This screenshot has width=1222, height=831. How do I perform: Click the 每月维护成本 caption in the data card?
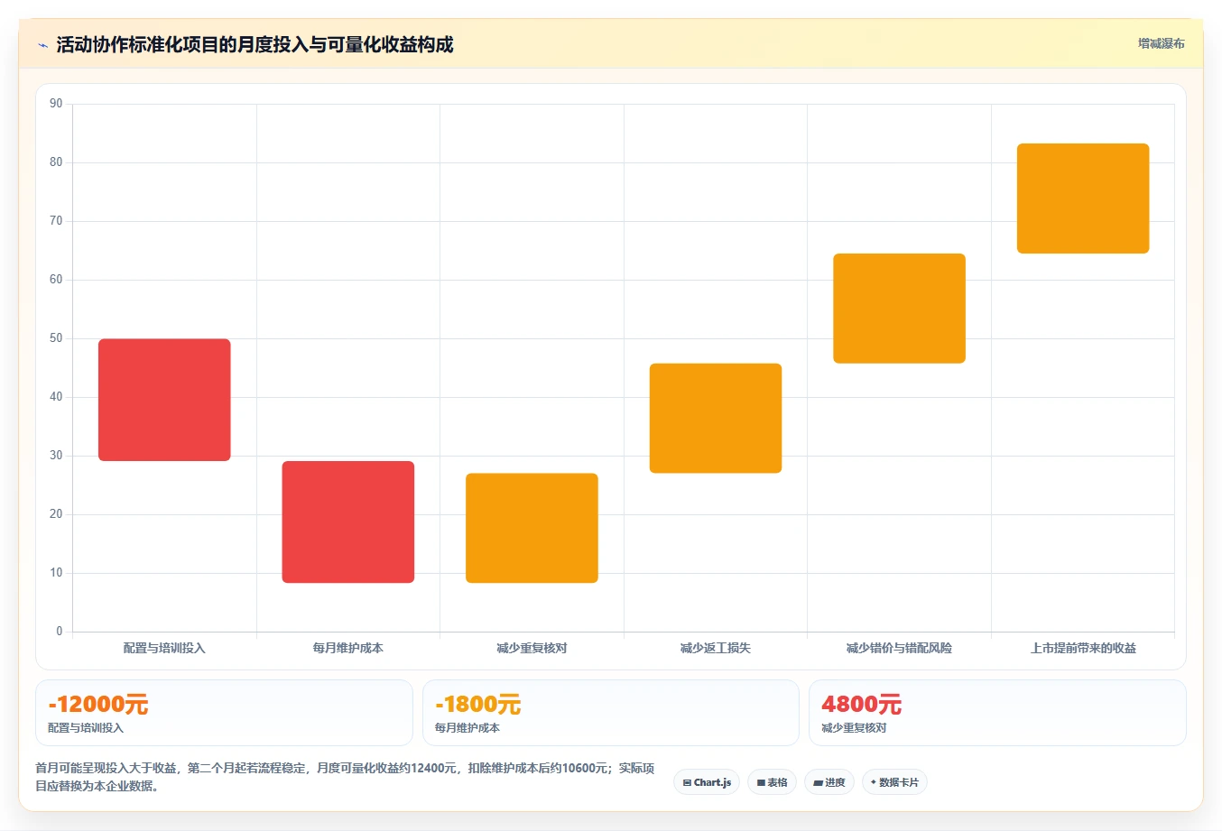tap(468, 728)
